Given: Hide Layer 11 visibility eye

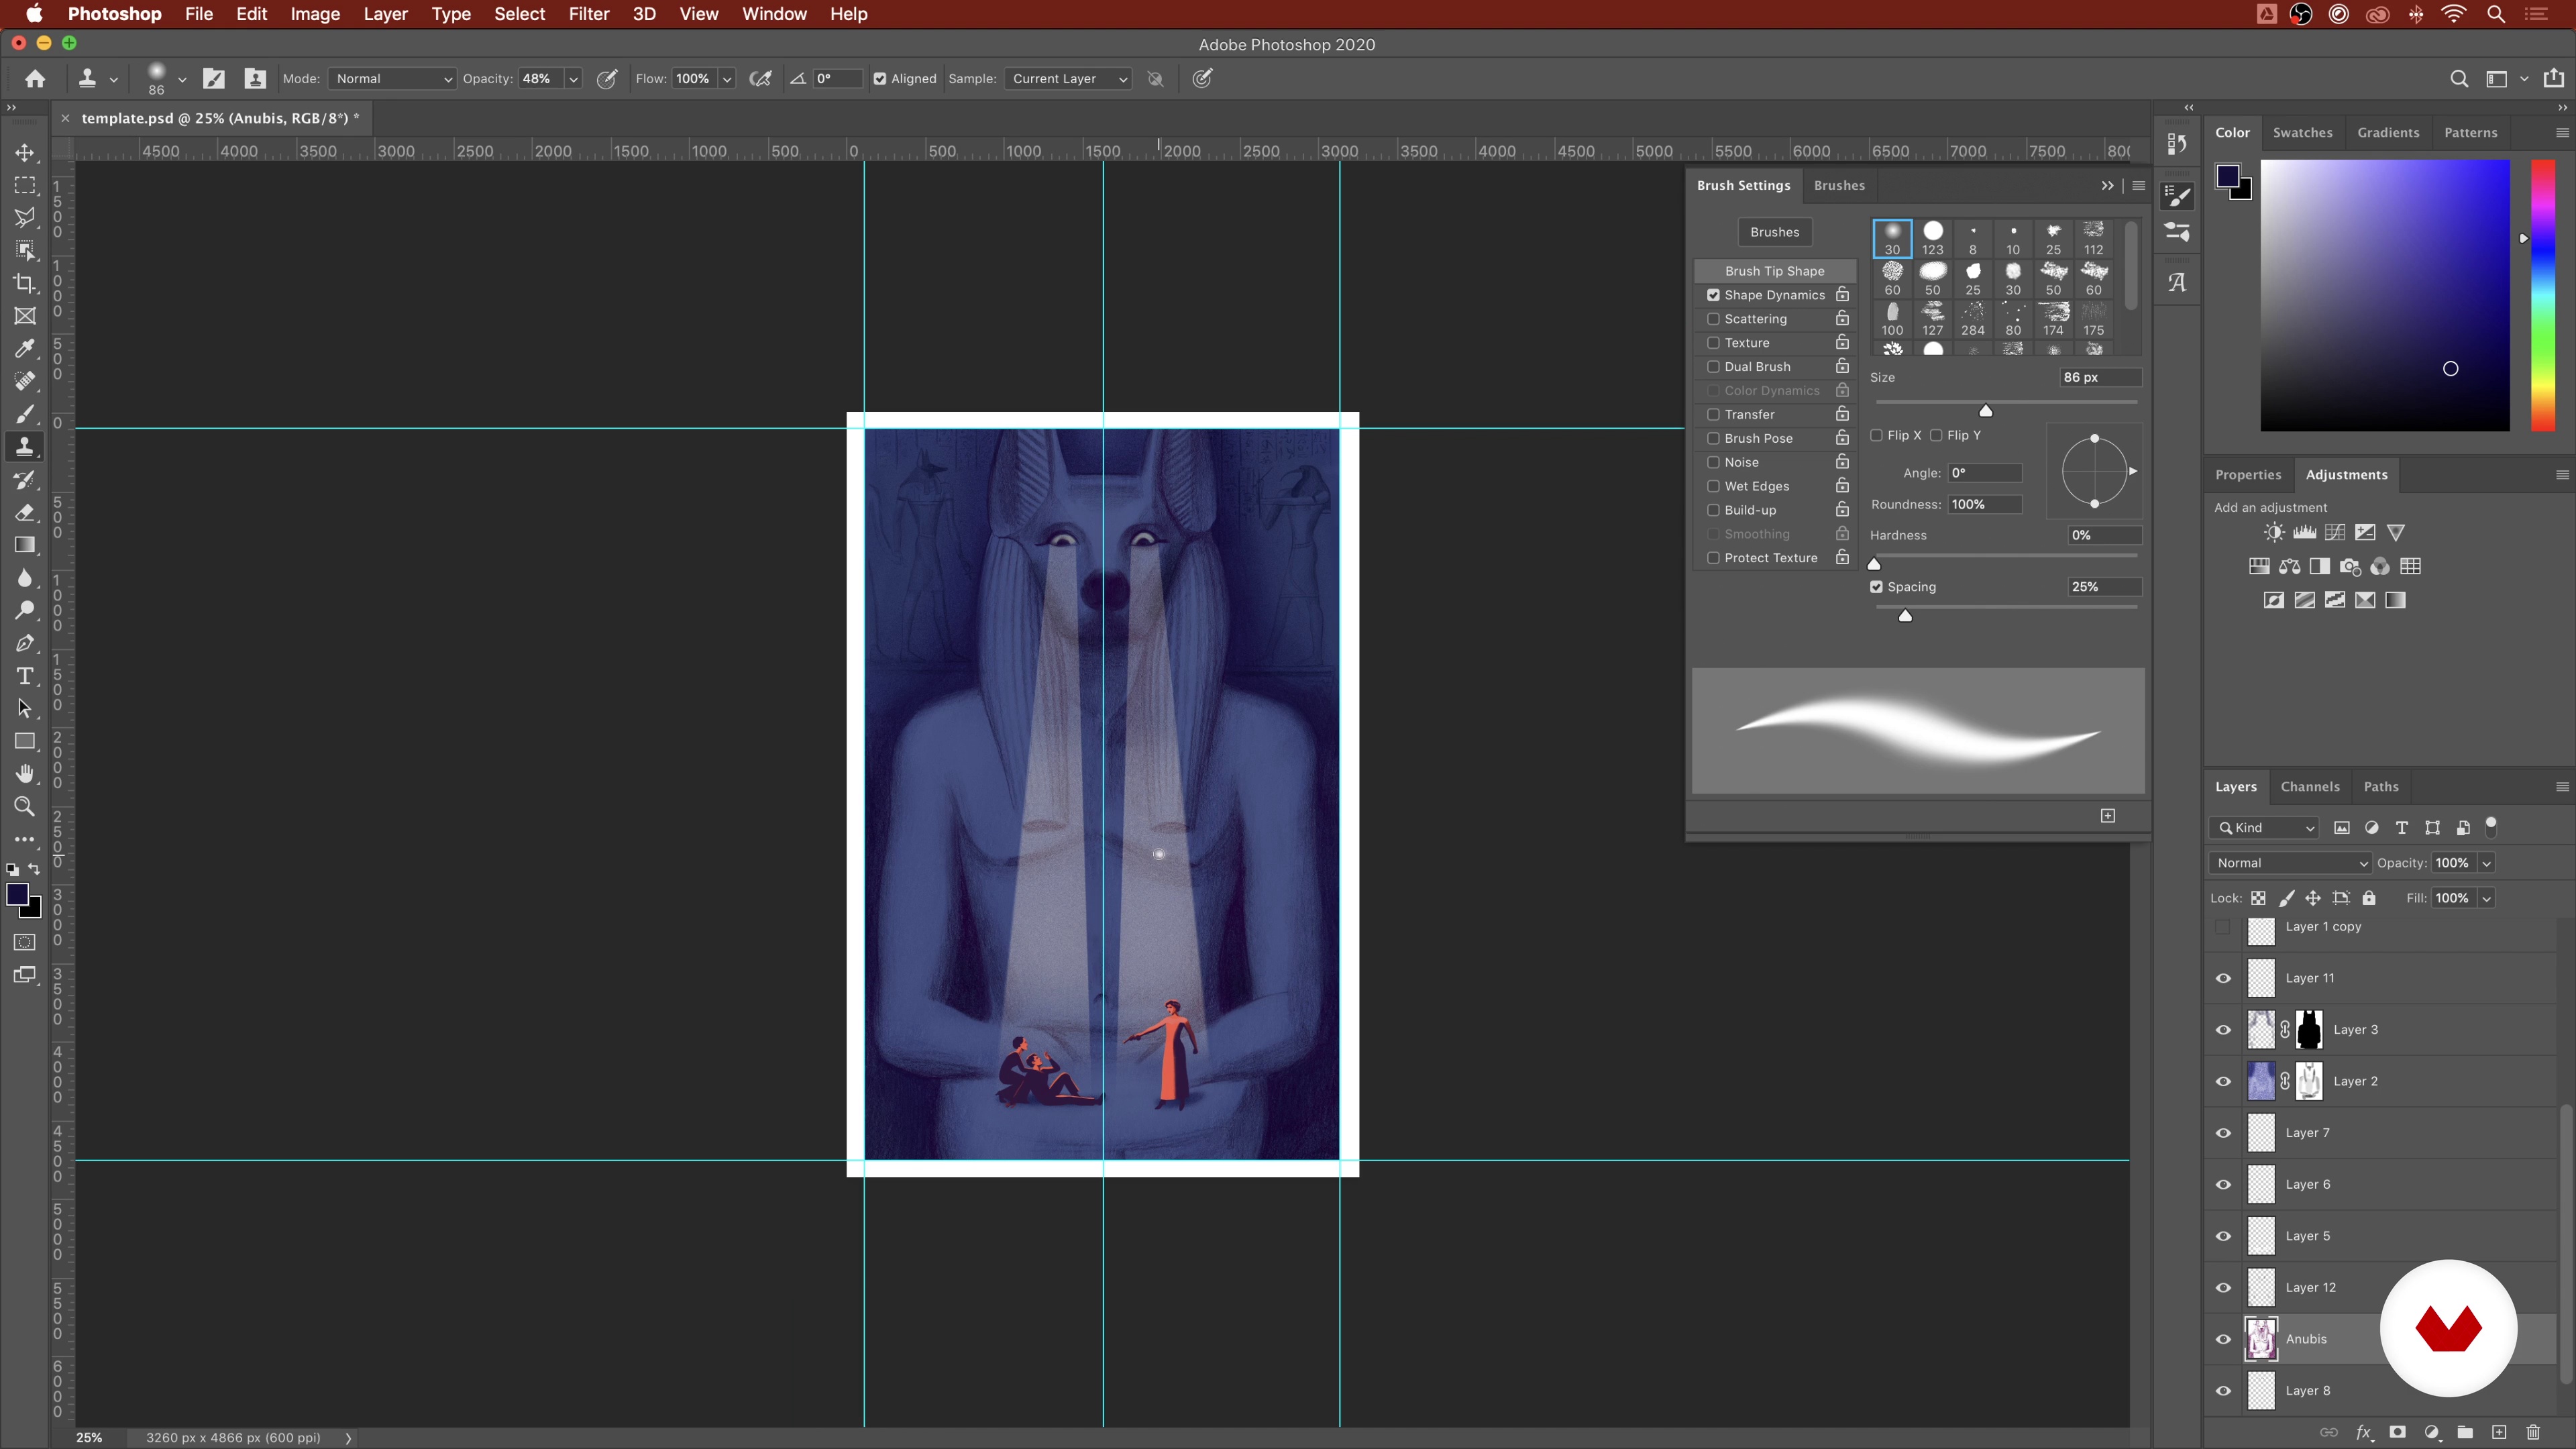Looking at the screenshot, I should click(x=2223, y=978).
